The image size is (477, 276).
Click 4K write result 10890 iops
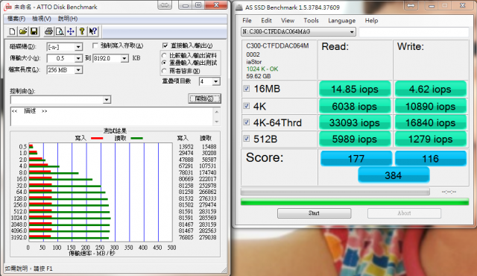431,106
